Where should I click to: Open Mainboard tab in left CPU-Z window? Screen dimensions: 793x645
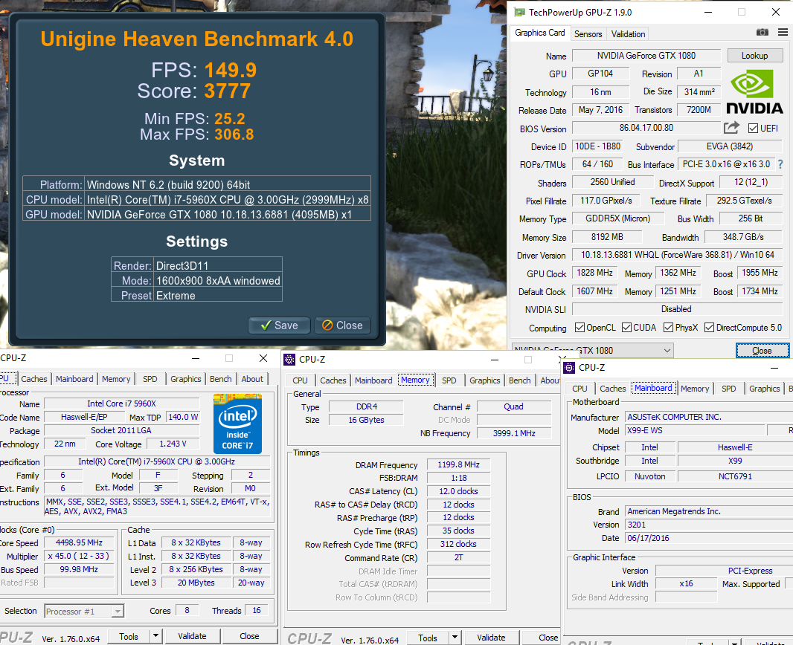coord(74,379)
